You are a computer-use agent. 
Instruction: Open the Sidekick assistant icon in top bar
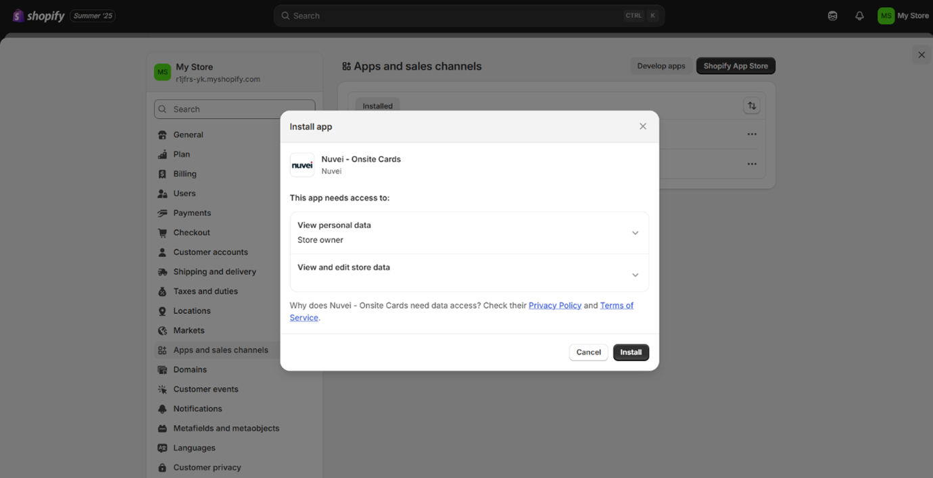832,16
